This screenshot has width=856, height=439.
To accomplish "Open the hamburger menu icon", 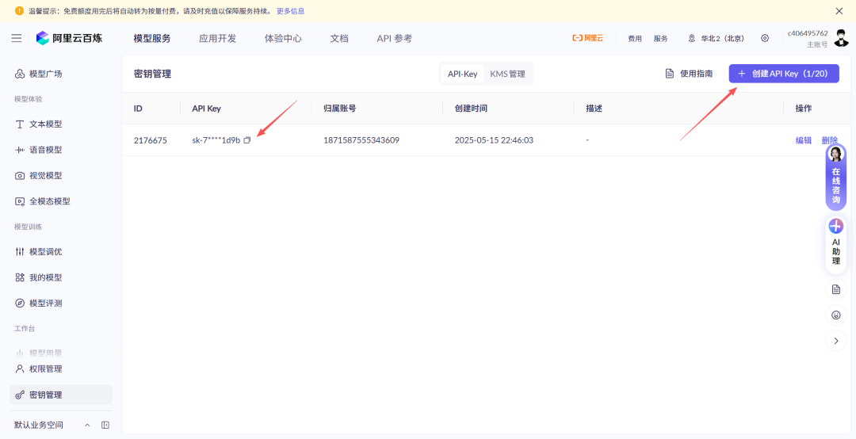I will click(x=17, y=38).
